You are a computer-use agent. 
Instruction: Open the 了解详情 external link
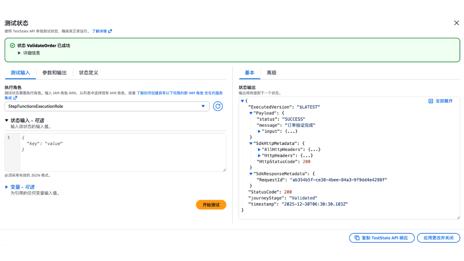pyautogui.click(x=102, y=31)
